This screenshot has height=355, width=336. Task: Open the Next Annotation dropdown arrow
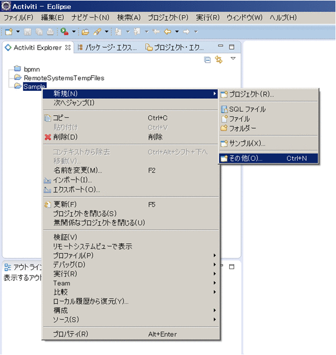(x=128, y=32)
